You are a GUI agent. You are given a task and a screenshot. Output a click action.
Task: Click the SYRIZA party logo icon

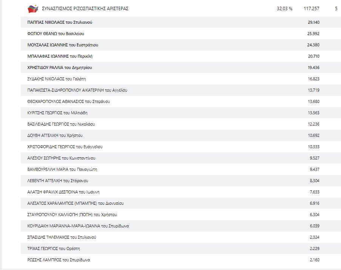coord(33,9)
